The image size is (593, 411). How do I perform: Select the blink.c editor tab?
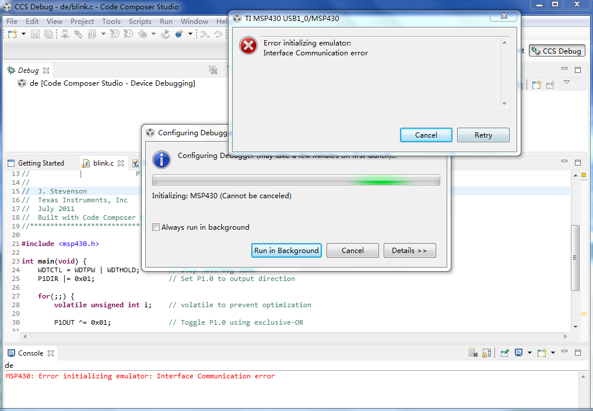pyautogui.click(x=103, y=163)
